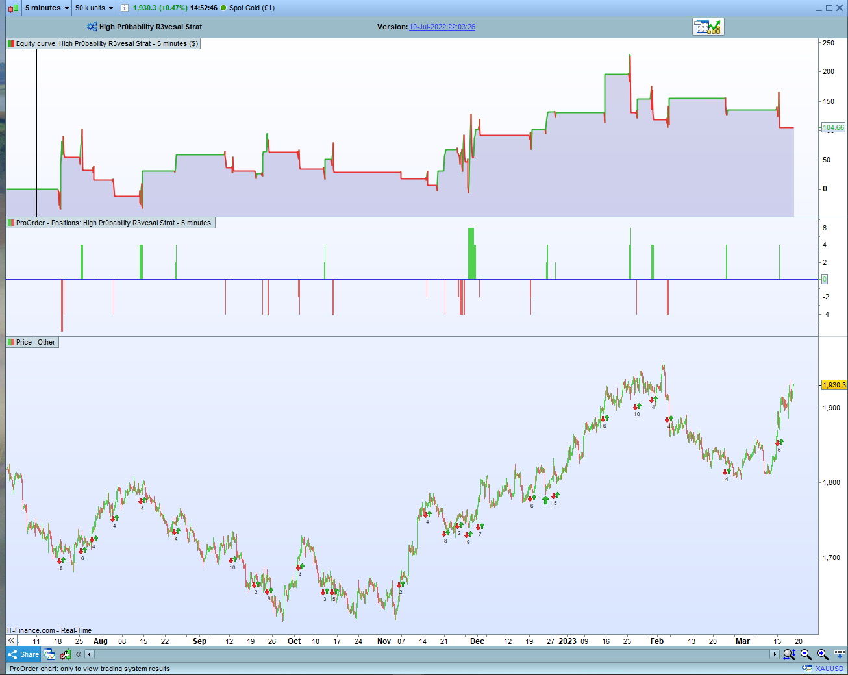
Task: Click the ProOrder chart status bar message
Action: 90,669
